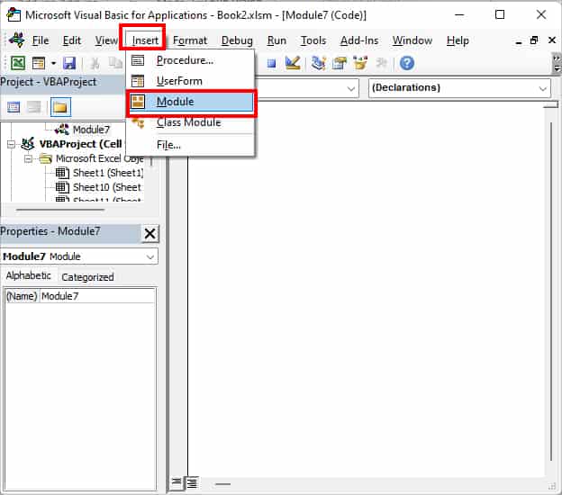Click the Insert menu
This screenshot has height=495, width=562.
pyautogui.click(x=145, y=40)
